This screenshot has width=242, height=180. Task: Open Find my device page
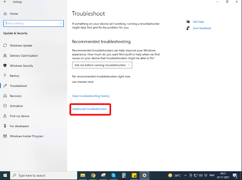point(19,116)
